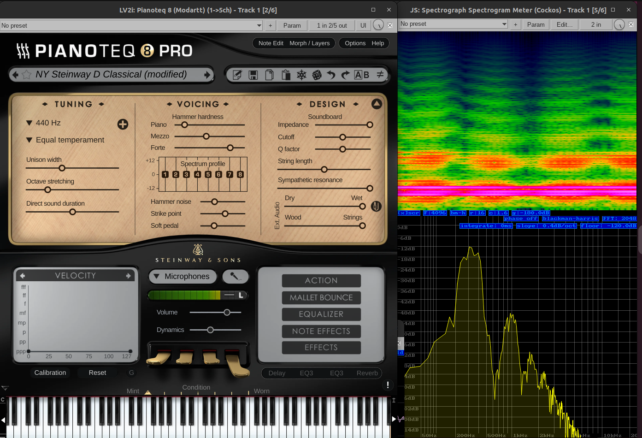The height and width of the screenshot is (438, 642).
Task: Click the exclamation warning icon
Action: 388,385
